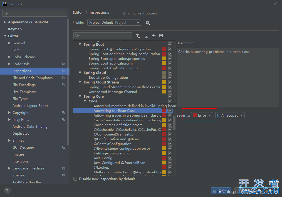
Task: Open Intentions settings page
Action: pos(20,161)
